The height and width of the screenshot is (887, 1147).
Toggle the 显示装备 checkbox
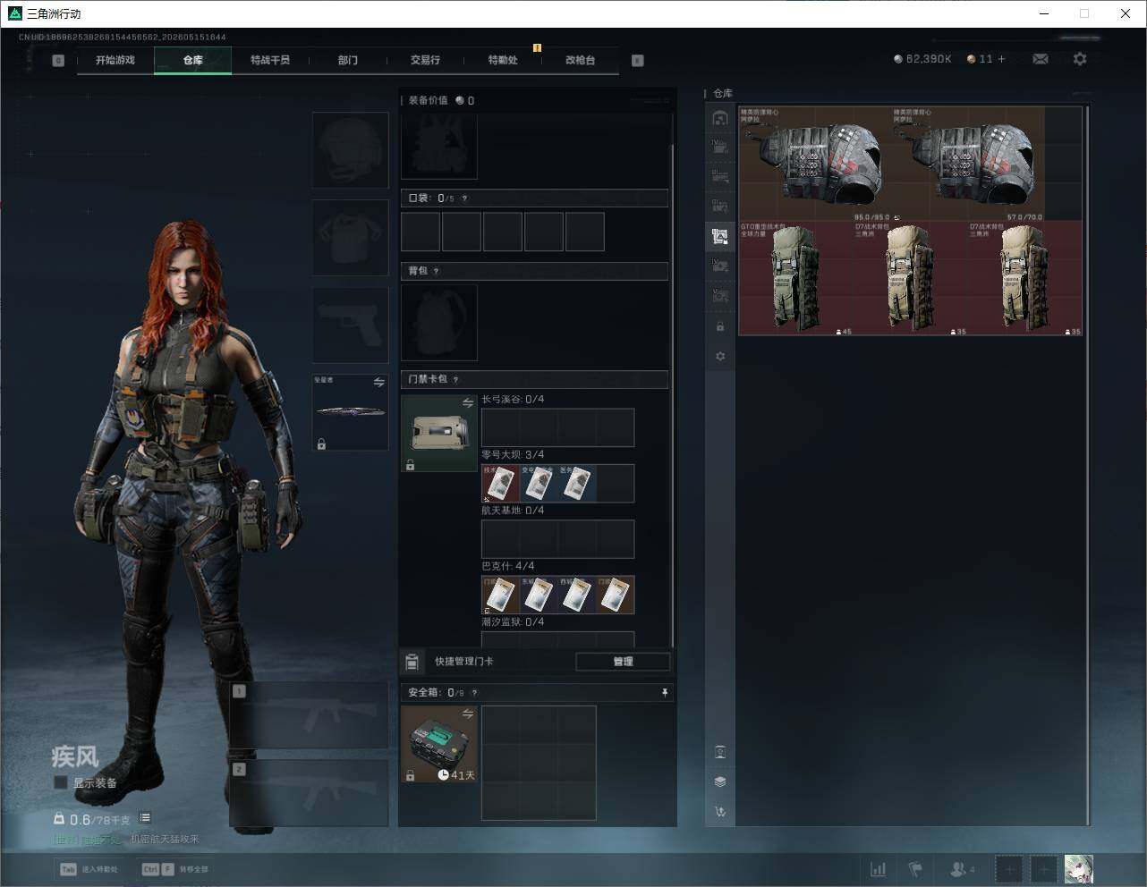(x=61, y=782)
